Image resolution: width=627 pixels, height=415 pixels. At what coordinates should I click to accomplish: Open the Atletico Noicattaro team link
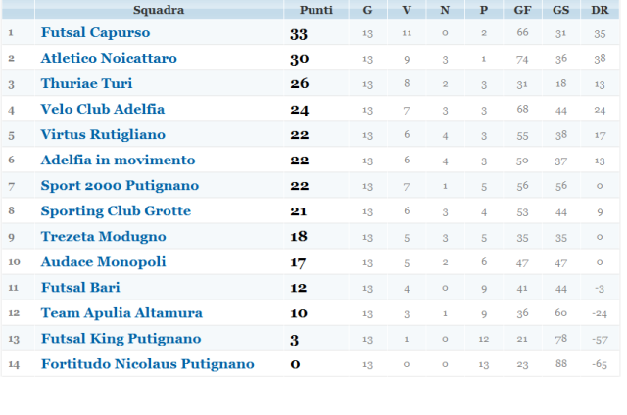click(x=109, y=58)
